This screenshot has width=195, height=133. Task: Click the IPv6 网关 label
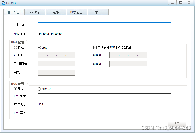click(20, 113)
